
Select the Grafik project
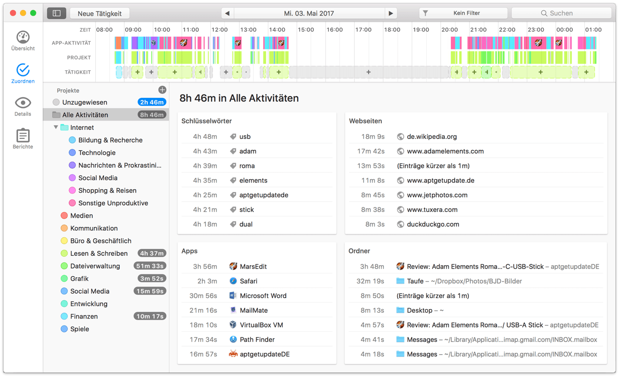click(x=79, y=279)
